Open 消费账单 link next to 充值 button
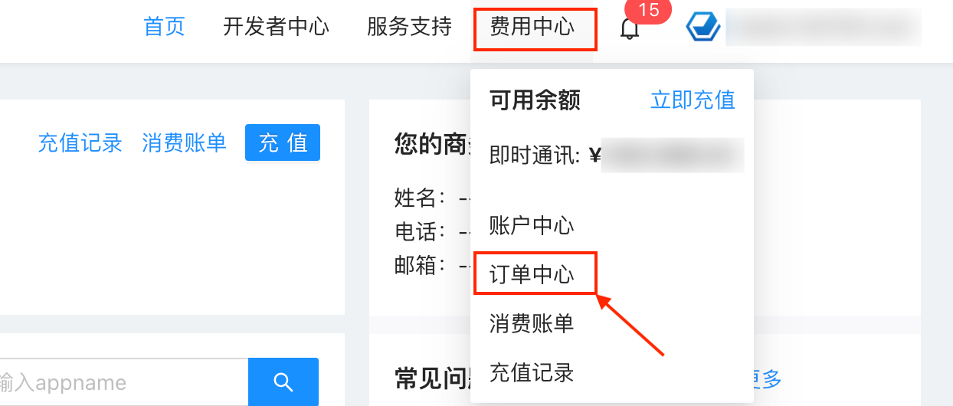 [184, 143]
